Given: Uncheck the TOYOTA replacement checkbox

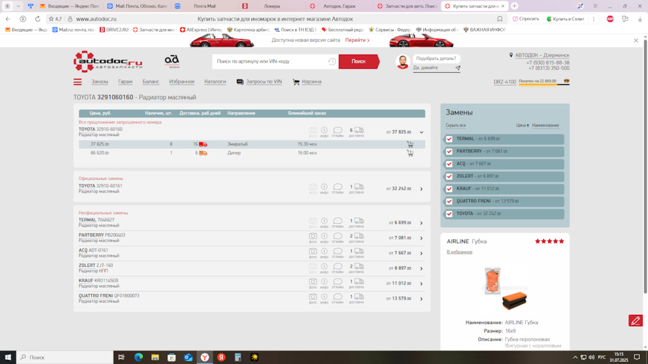Looking at the screenshot, I should pyautogui.click(x=450, y=214).
